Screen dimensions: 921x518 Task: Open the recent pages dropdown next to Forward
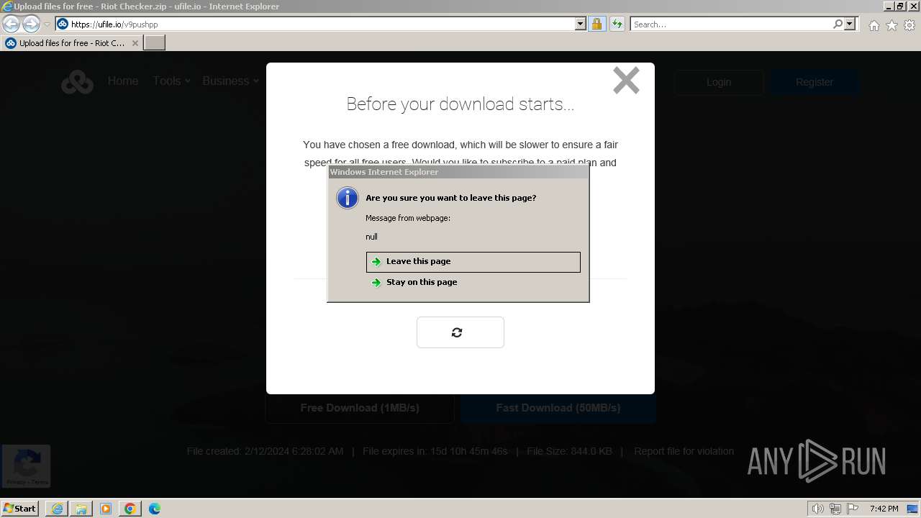coord(47,24)
